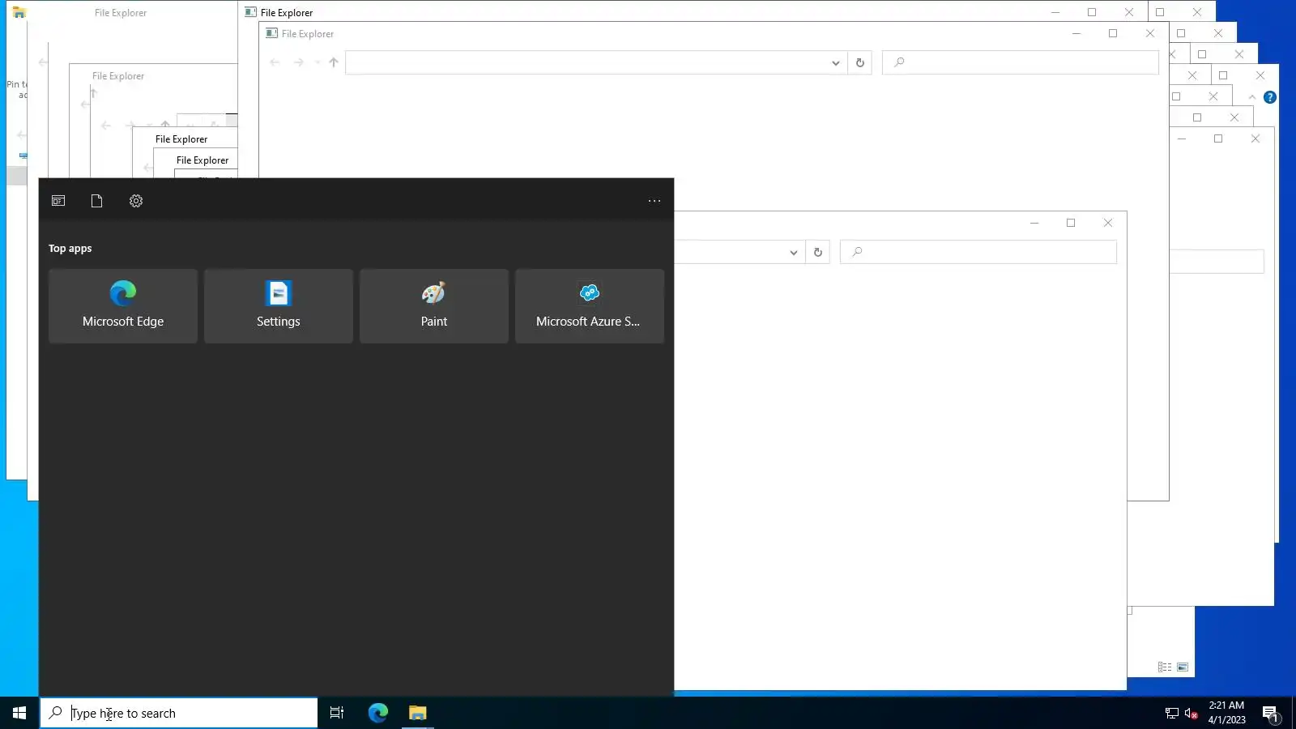Open the Settings tile in Top apps
1296x729 pixels.
click(x=279, y=306)
